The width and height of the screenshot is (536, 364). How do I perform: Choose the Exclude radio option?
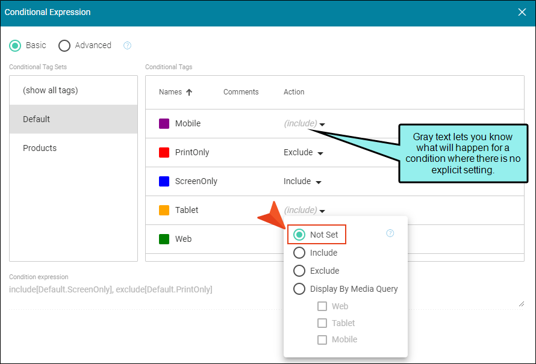pyautogui.click(x=299, y=271)
